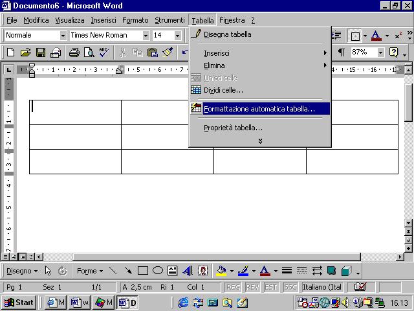This screenshot has height=311, width=414.
Task: Open the Disegno menu on Drawing toolbar
Action: [22, 271]
